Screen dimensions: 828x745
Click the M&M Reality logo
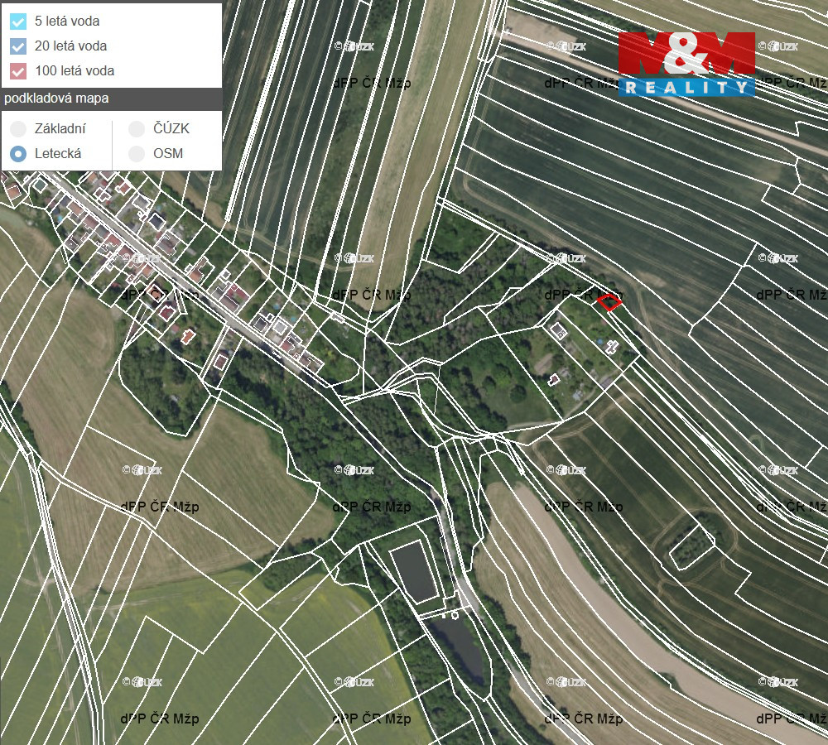pos(686,64)
